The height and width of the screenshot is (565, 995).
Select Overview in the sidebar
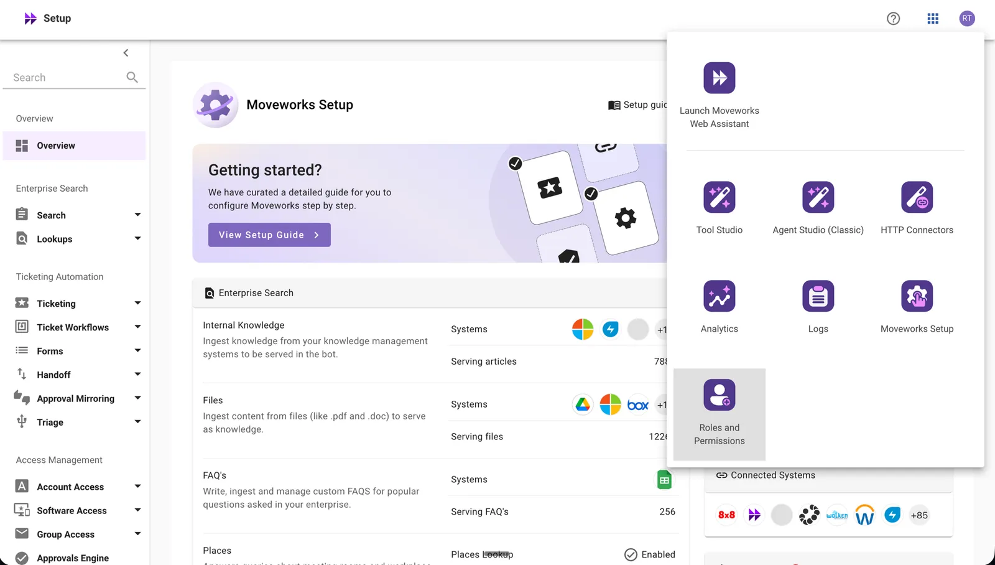click(75, 146)
